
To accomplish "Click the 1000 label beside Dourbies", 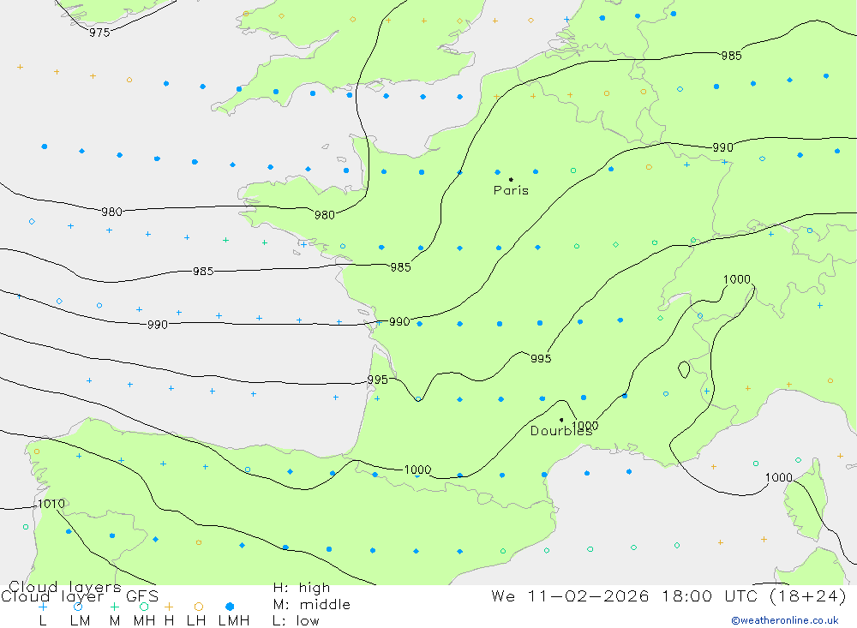I will click(584, 425).
